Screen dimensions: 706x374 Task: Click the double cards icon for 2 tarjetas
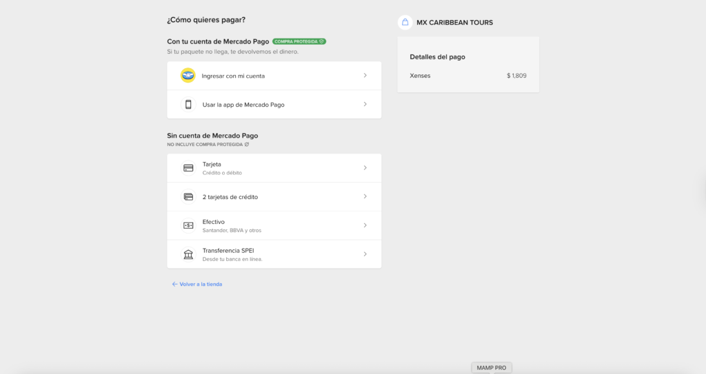pyautogui.click(x=188, y=197)
